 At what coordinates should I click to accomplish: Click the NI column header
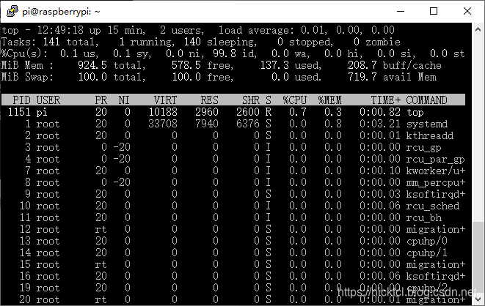124,100
